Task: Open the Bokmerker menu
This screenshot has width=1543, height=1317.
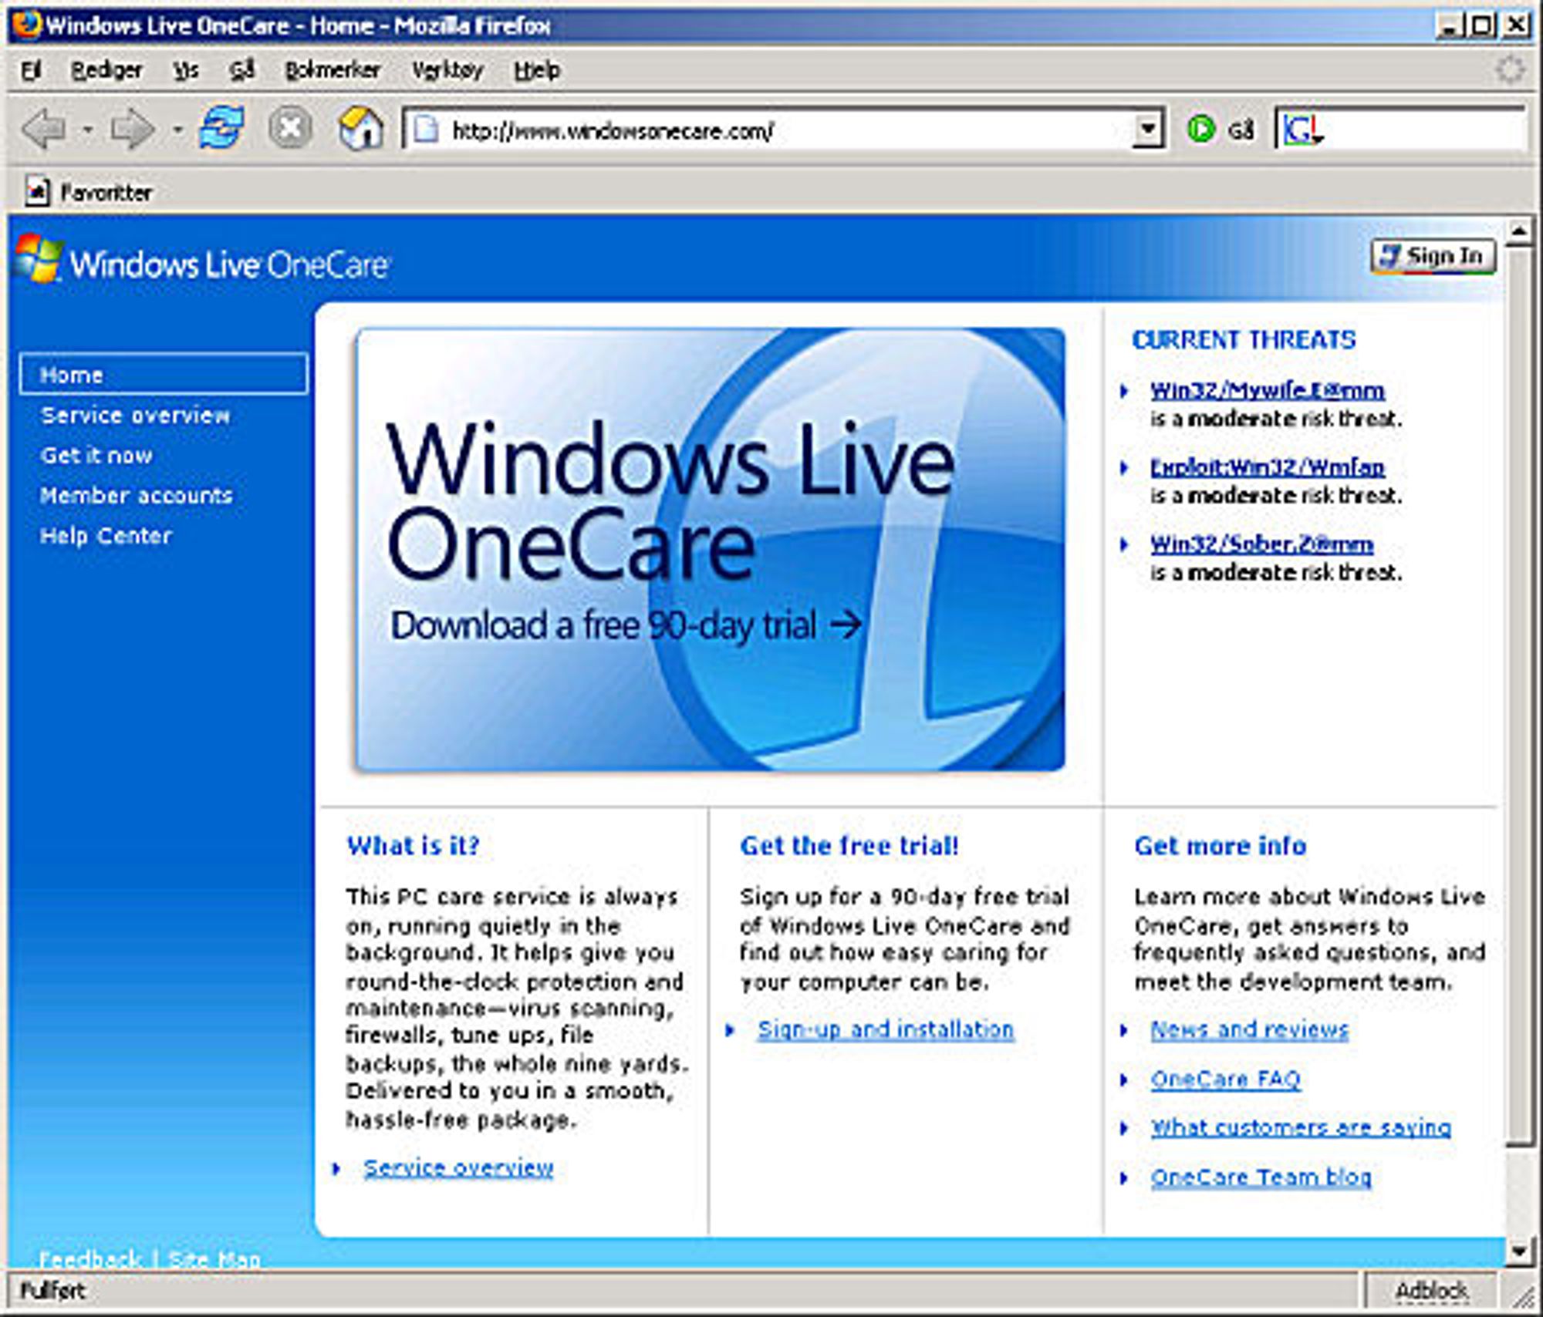Action: tap(333, 70)
